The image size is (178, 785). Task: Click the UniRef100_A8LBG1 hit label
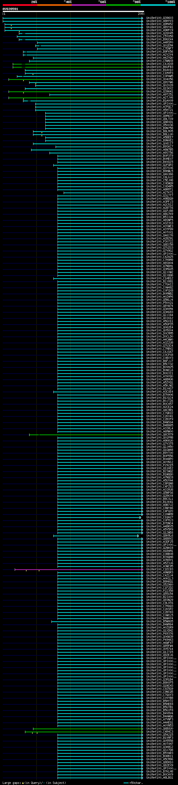pyautogui.click(x=160, y=778)
